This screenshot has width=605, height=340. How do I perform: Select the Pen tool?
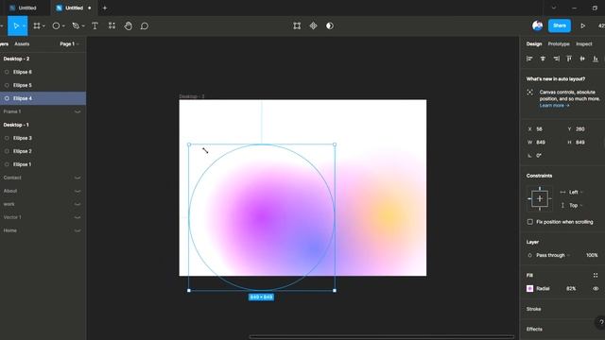[x=76, y=25]
